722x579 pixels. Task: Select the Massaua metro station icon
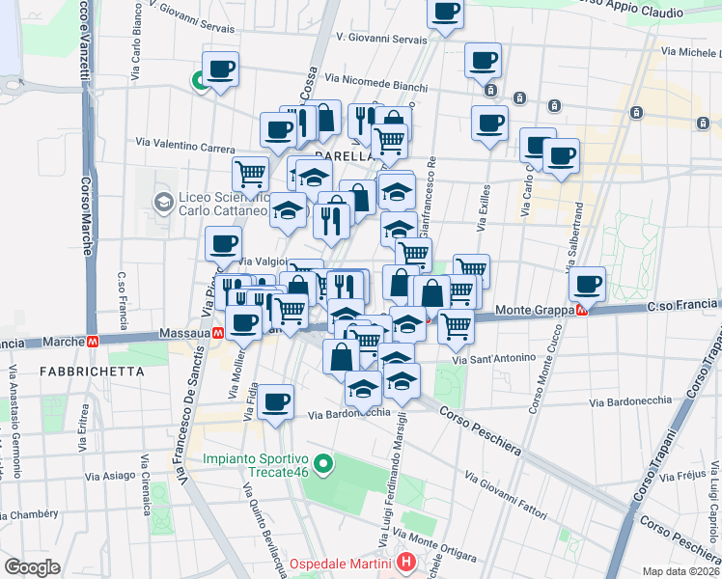point(218,333)
